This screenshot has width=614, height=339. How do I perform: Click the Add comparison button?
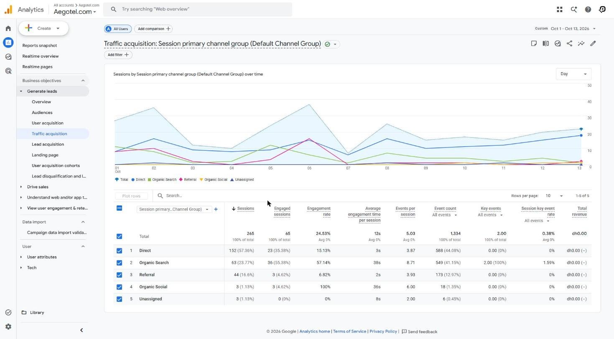coord(153,29)
